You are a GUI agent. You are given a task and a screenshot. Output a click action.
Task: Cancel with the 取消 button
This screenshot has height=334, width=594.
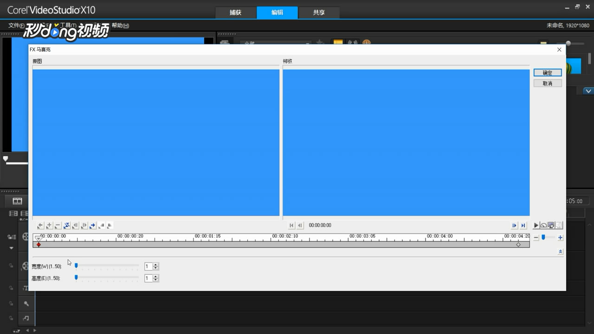[548, 83]
